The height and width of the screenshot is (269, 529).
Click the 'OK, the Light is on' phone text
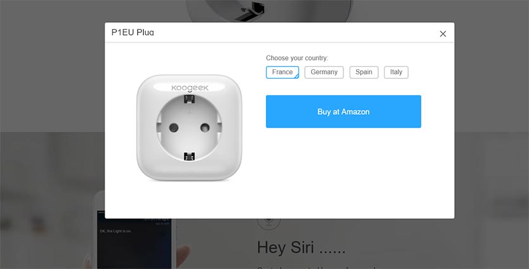click(116, 231)
